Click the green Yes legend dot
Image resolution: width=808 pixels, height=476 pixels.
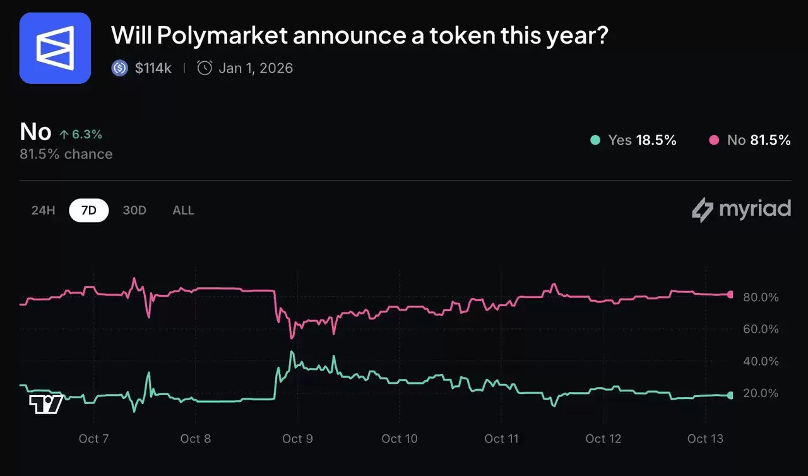[594, 140]
